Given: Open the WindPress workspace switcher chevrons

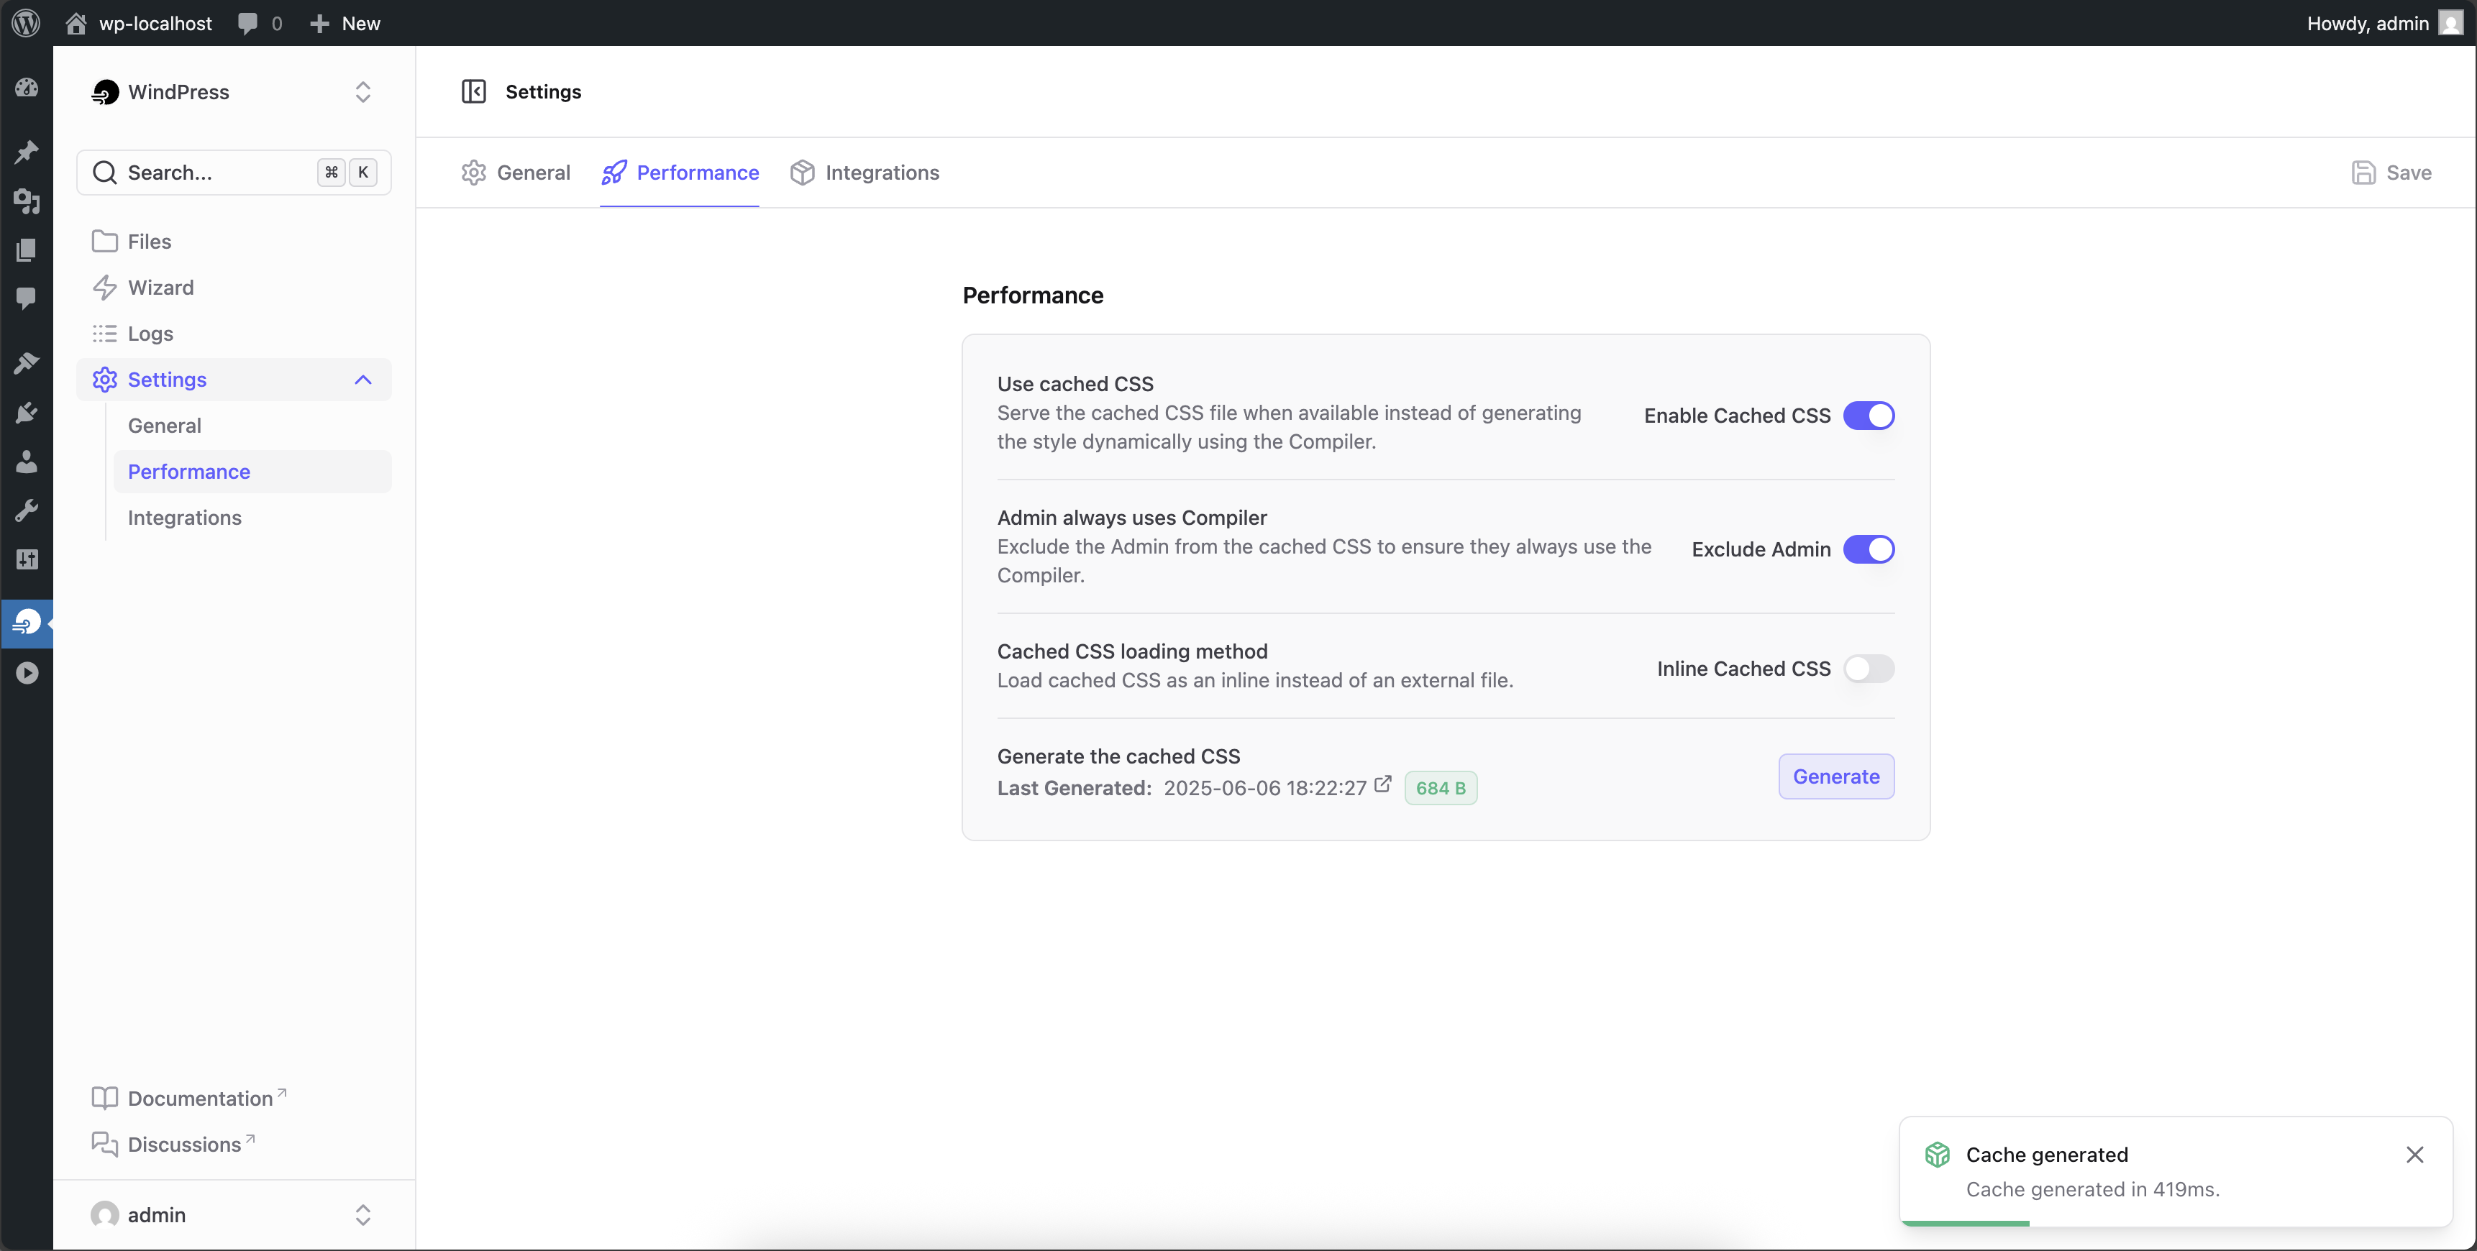Looking at the screenshot, I should [362, 92].
